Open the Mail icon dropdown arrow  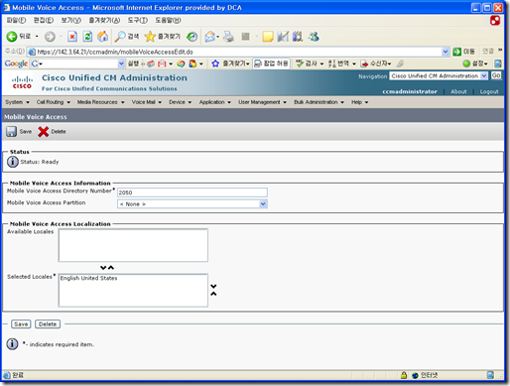(217, 37)
